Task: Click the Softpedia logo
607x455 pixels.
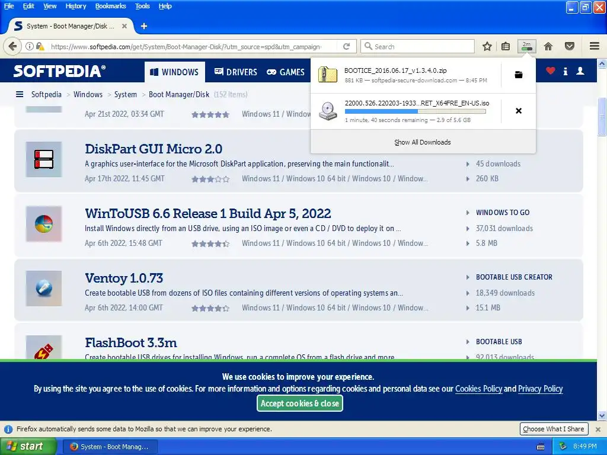Action: pyautogui.click(x=59, y=71)
